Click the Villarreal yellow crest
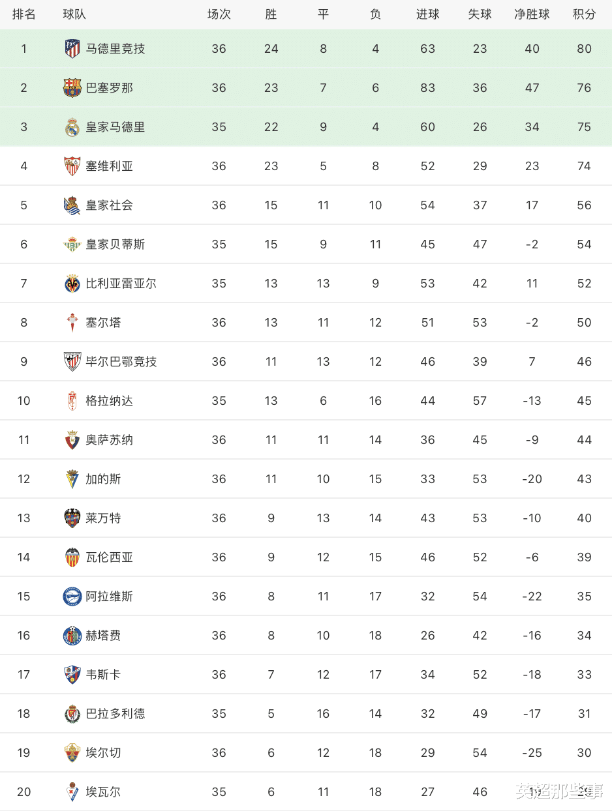 click(72, 284)
